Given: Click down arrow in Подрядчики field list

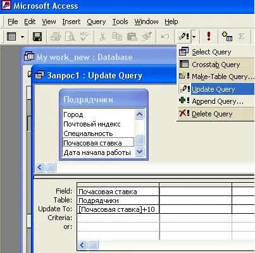Looking at the screenshot, I should click(139, 151).
